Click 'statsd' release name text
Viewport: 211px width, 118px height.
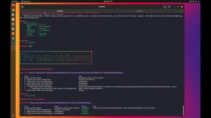(x=81, y=90)
